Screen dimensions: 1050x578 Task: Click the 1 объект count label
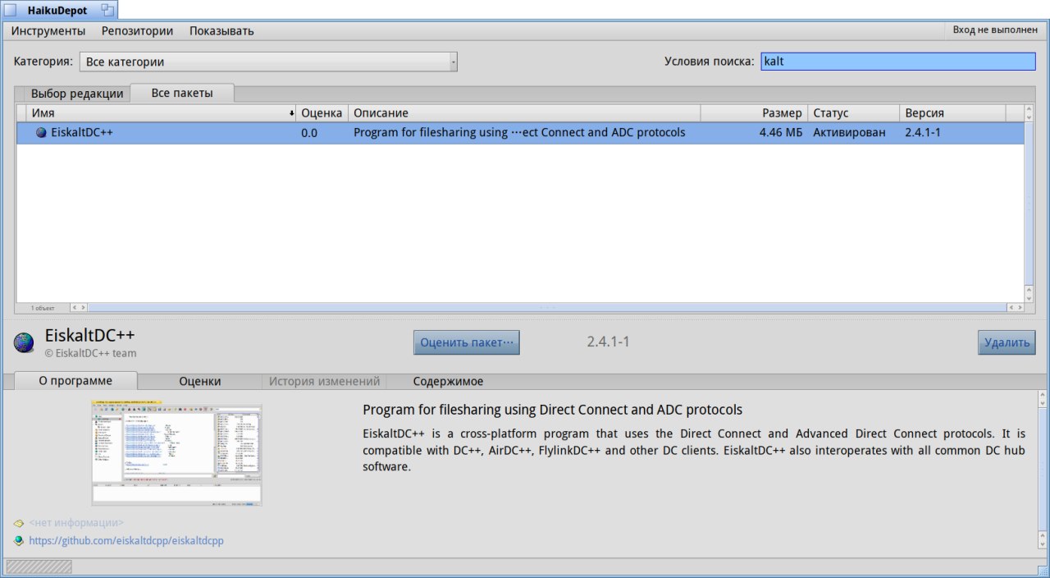(43, 308)
